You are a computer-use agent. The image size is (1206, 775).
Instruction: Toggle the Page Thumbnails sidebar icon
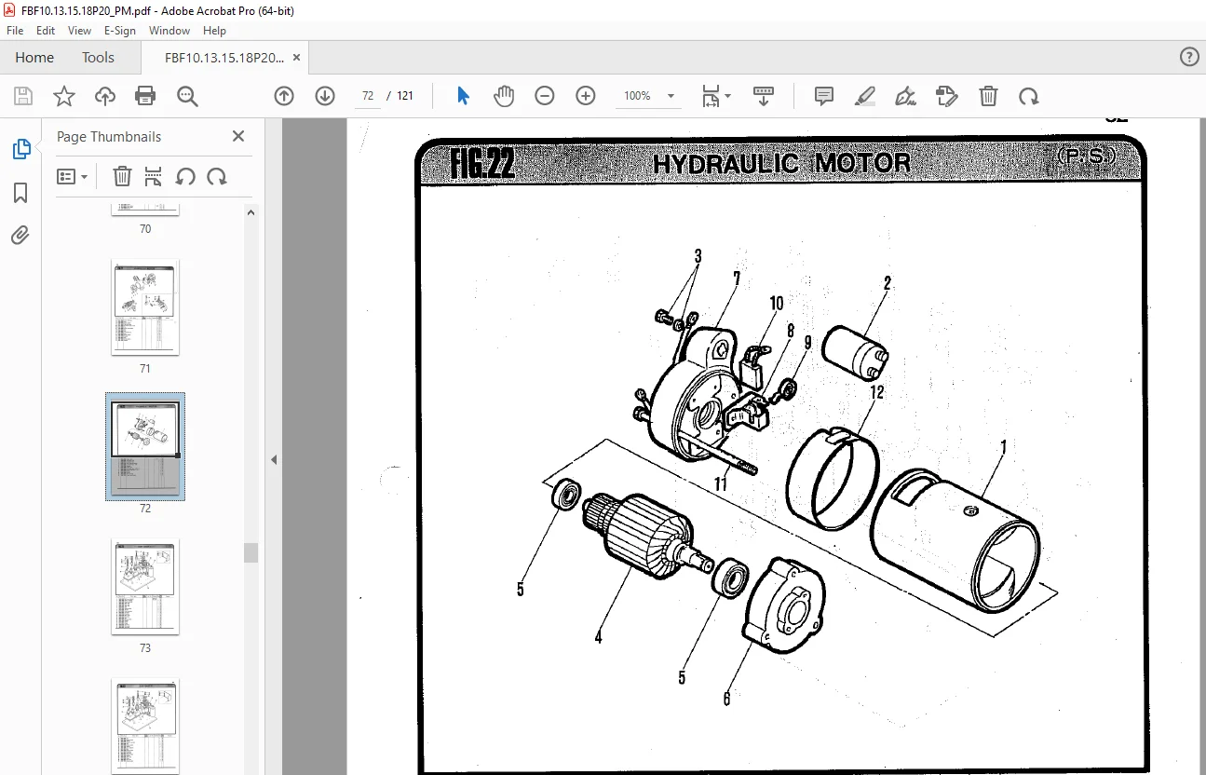pyautogui.click(x=20, y=148)
